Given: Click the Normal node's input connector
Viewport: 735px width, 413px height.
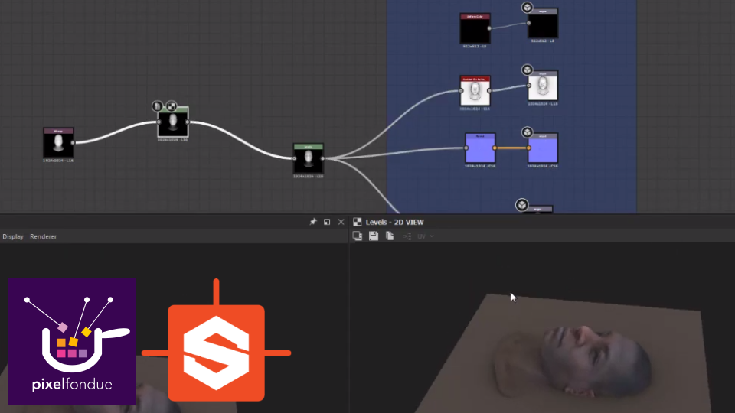Looking at the screenshot, I should pyautogui.click(x=466, y=148).
